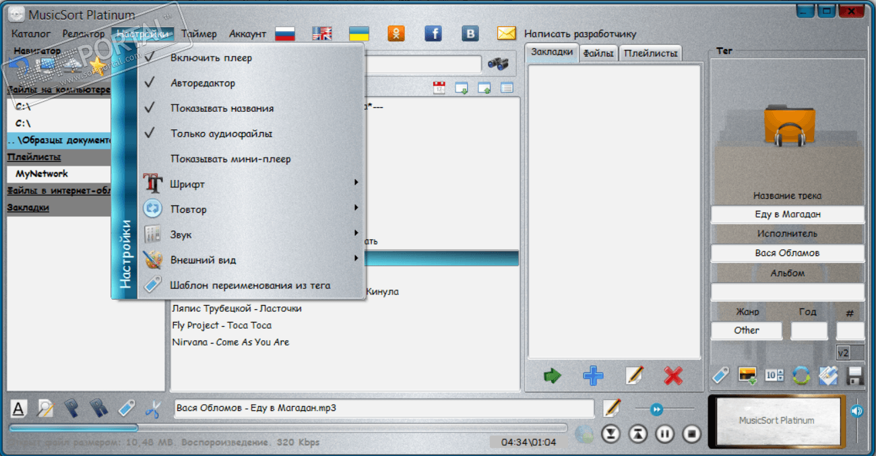Click the gold star icon in the Navigator
This screenshot has height=456, width=876.
pos(98,65)
